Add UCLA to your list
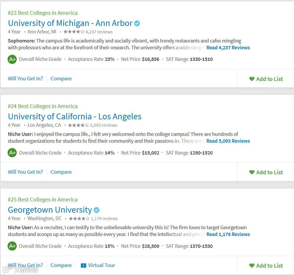The image size is (294, 275). pos(266,172)
